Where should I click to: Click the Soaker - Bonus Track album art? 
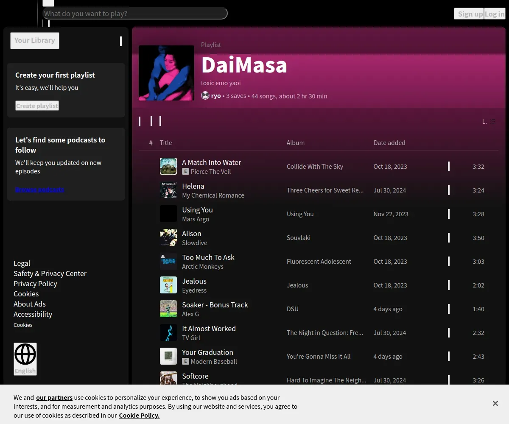(x=168, y=309)
